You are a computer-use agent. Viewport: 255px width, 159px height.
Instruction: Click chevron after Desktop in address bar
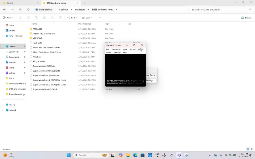(71, 10)
